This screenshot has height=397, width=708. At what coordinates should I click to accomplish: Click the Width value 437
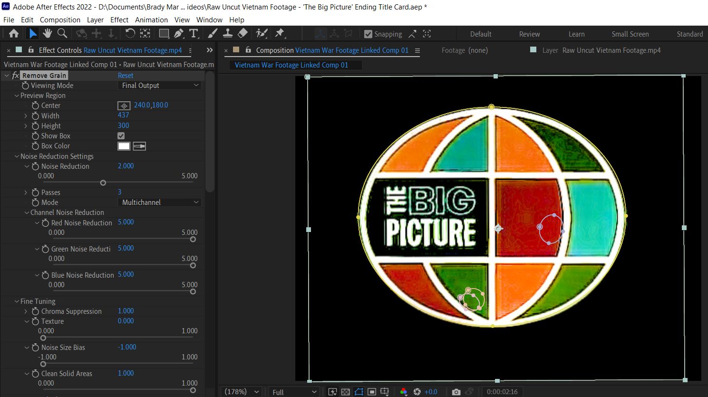[x=124, y=115]
